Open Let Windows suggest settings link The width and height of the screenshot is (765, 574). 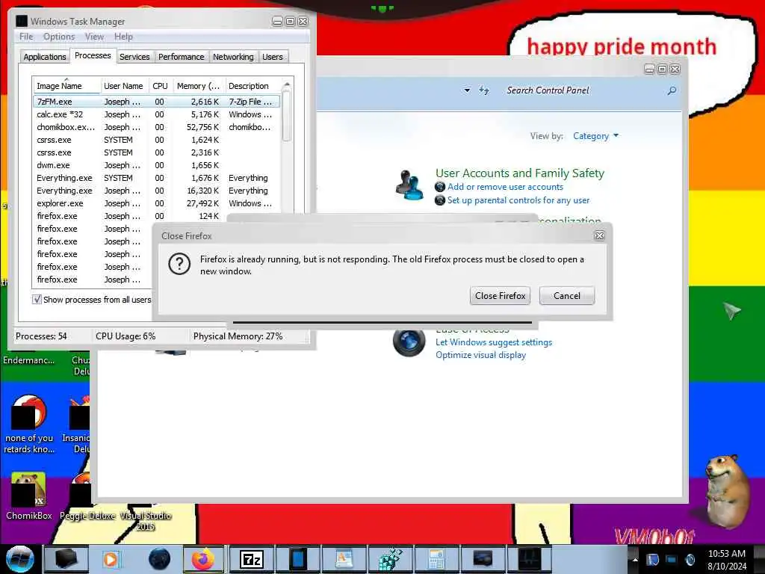tap(494, 342)
